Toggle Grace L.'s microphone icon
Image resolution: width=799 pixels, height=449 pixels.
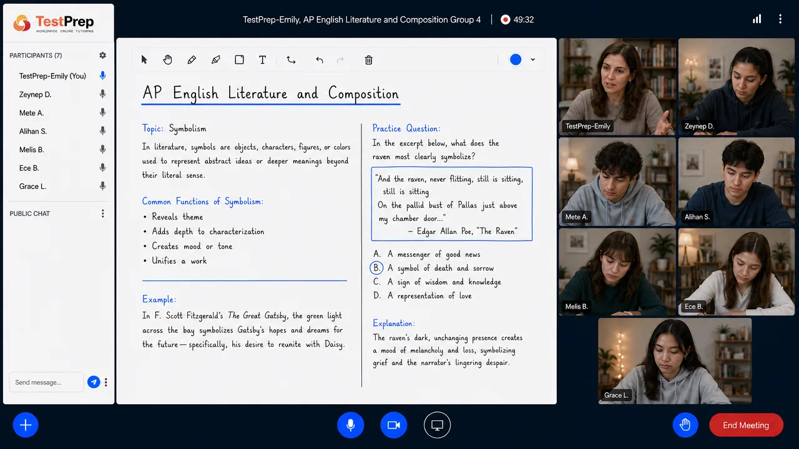point(103,186)
